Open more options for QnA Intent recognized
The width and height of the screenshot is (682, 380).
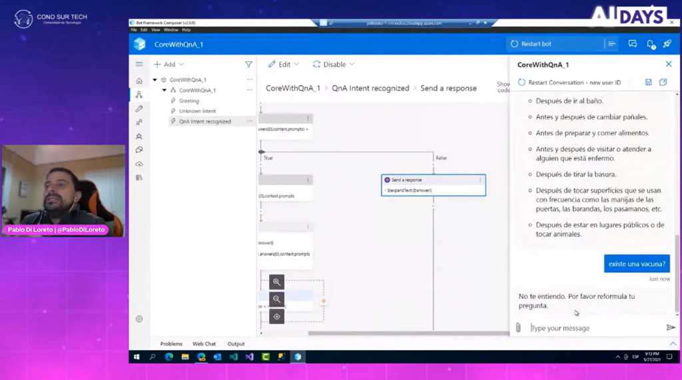click(250, 121)
